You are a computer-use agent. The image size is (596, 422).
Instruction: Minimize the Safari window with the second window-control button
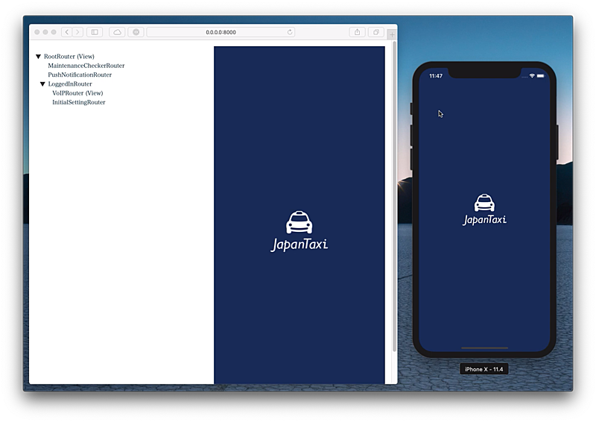click(45, 32)
